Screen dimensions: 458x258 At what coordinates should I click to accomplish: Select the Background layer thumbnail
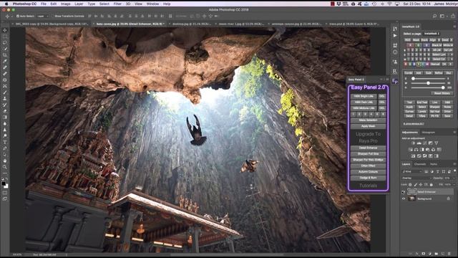[411, 199]
